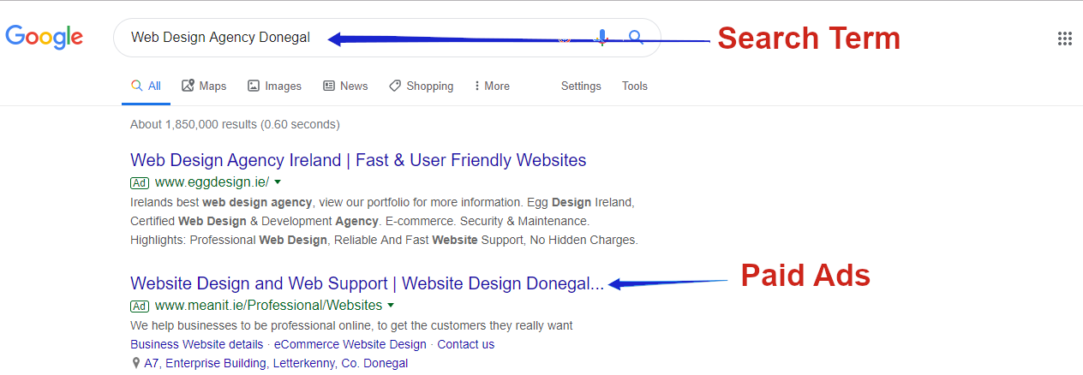Click the Shopping tab tag icon
The width and height of the screenshot is (1083, 375).
coord(395,86)
